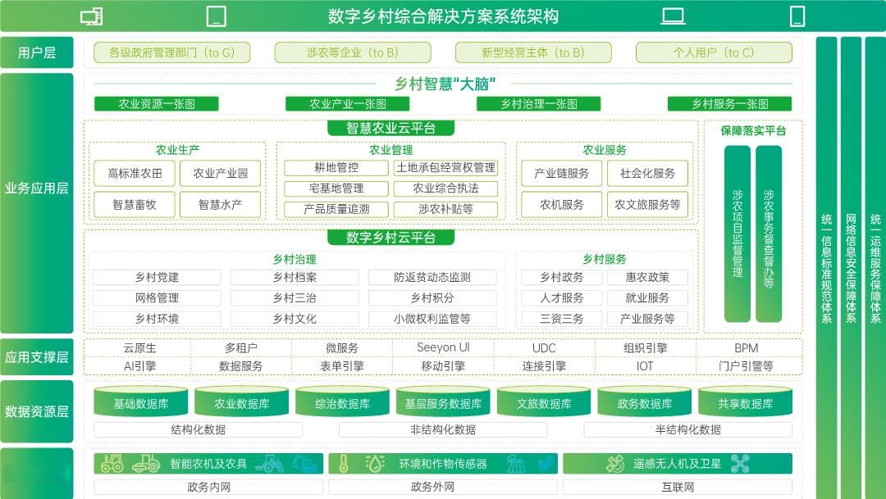Click the crop field rows icon in sensor bar
Screen dimensions: 886x499
point(516,464)
